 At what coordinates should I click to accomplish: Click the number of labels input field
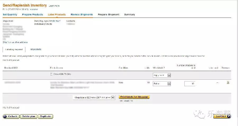pos(190,84)
